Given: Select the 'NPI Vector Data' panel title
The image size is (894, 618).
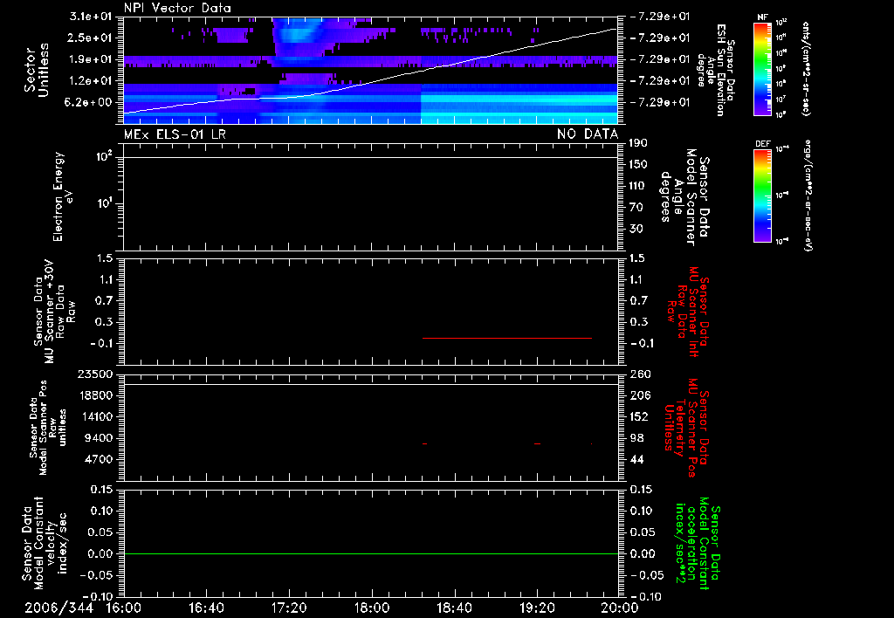Looking at the screenshot, I should pos(177,8).
